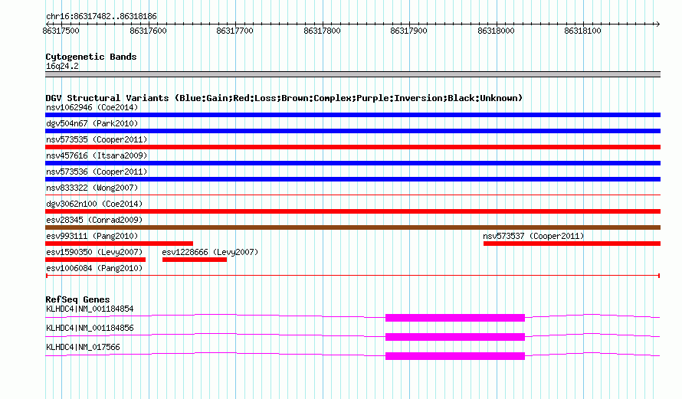This screenshot has width=682, height=399.
Task: Click the red esv993111 variant bar
Action: (120, 244)
